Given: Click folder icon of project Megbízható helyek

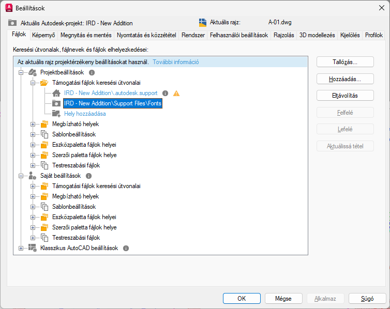Looking at the screenshot, I should pyautogui.click(x=44, y=124).
